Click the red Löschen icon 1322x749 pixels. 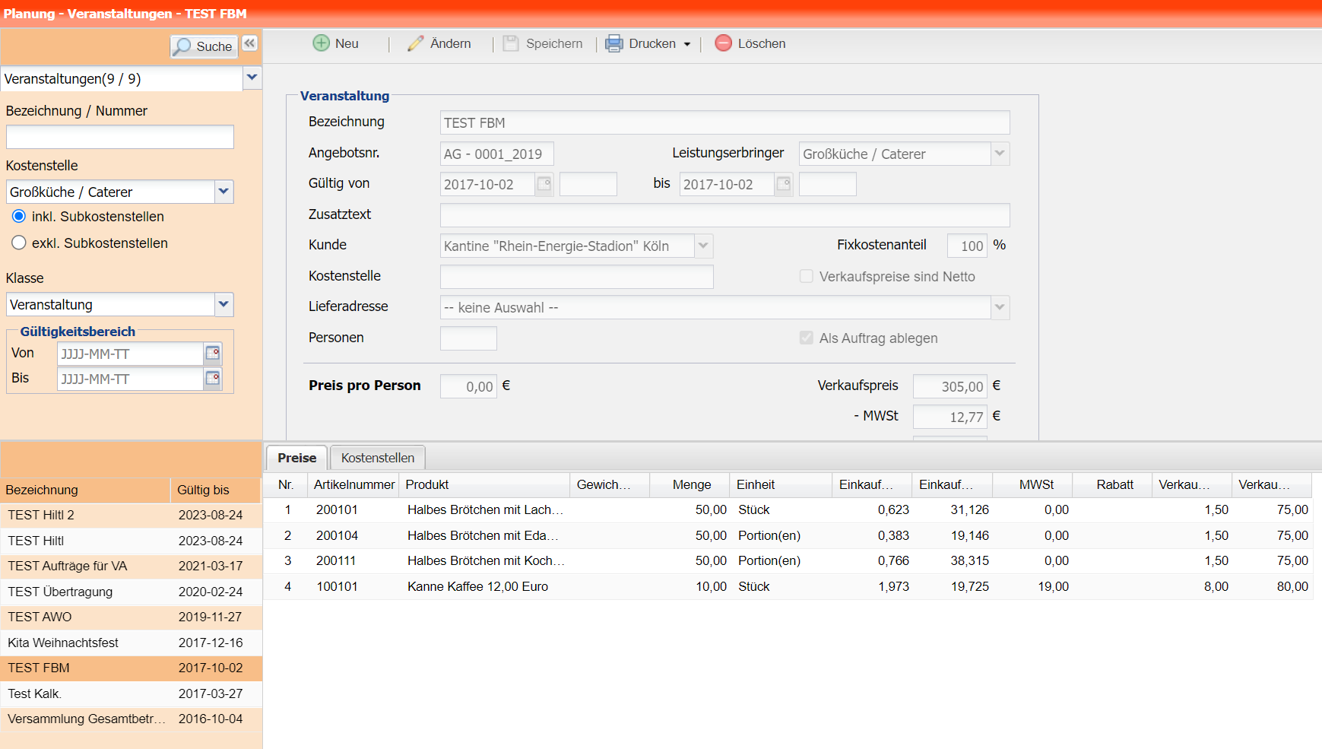tap(724, 43)
